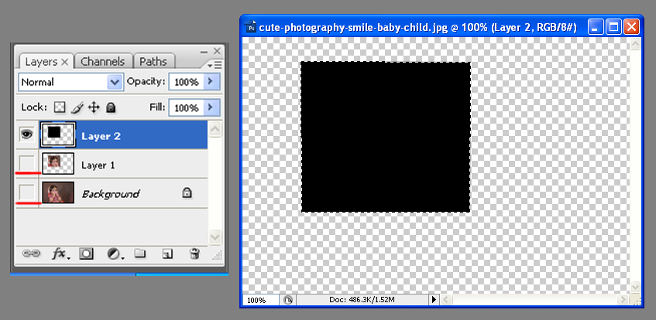Screen dimensions: 656x320
Task: Open the Fill slider arrow
Action: click(212, 107)
